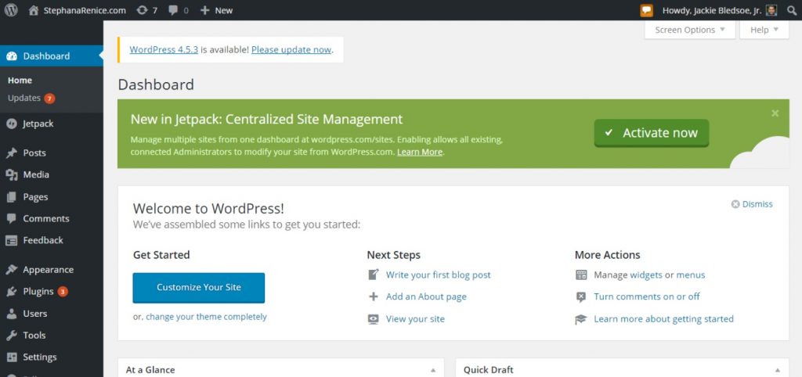Collapse the At a Glance widget
Image resolution: width=802 pixels, height=377 pixels.
coord(432,370)
